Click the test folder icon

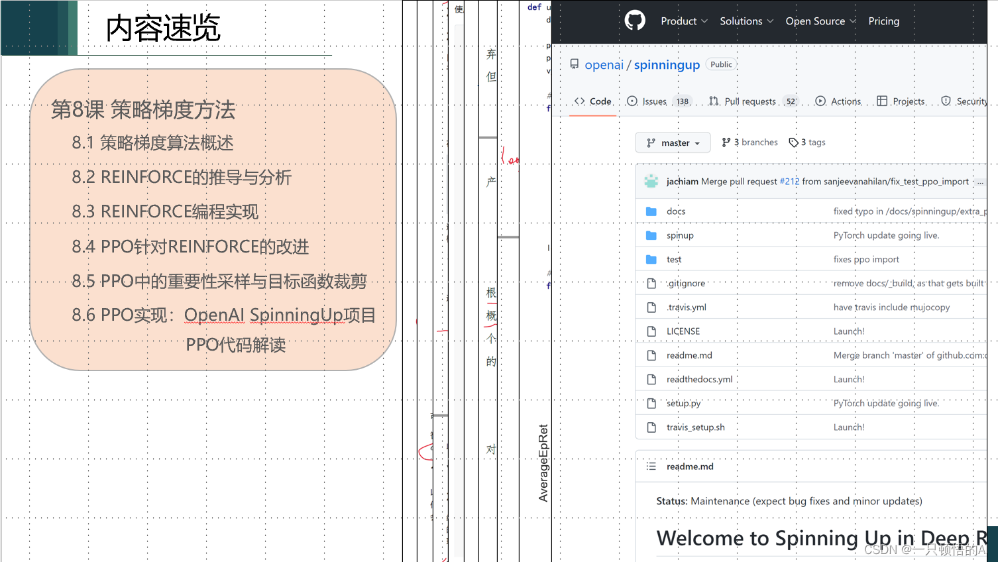point(651,259)
